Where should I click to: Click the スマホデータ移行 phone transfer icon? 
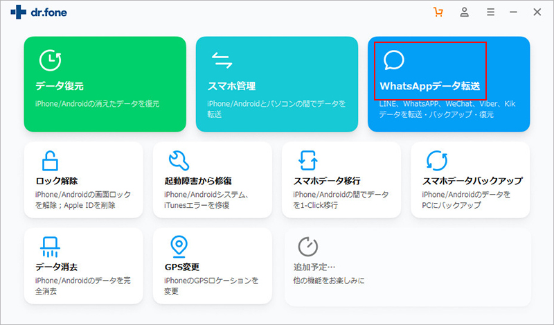pos(307,161)
